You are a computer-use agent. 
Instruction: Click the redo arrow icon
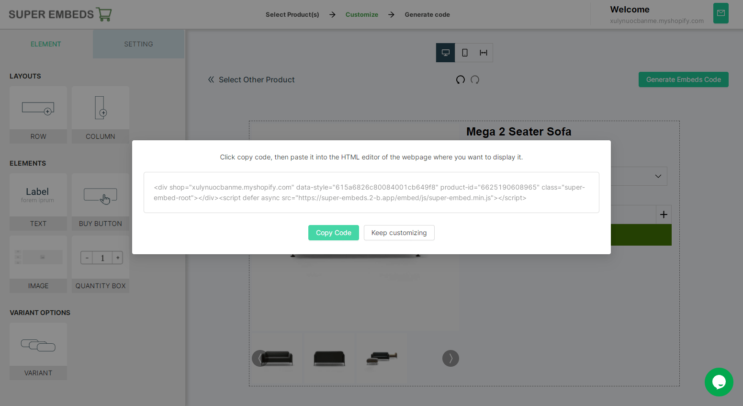475,79
